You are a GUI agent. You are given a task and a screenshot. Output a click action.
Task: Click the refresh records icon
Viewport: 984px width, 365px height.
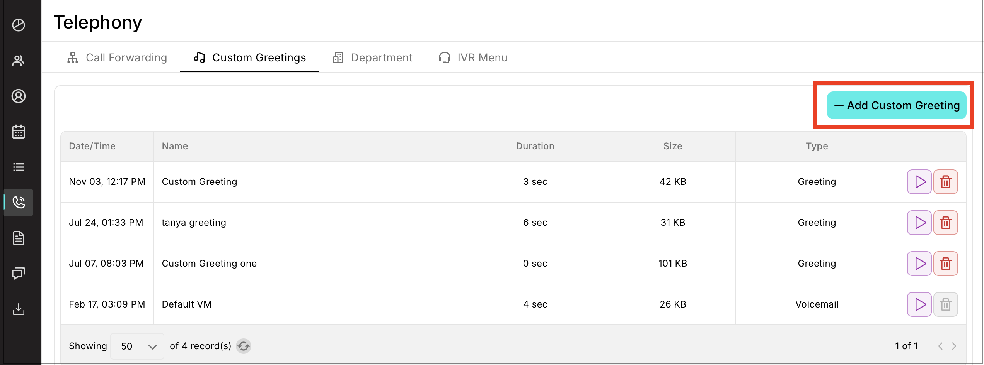(x=244, y=346)
